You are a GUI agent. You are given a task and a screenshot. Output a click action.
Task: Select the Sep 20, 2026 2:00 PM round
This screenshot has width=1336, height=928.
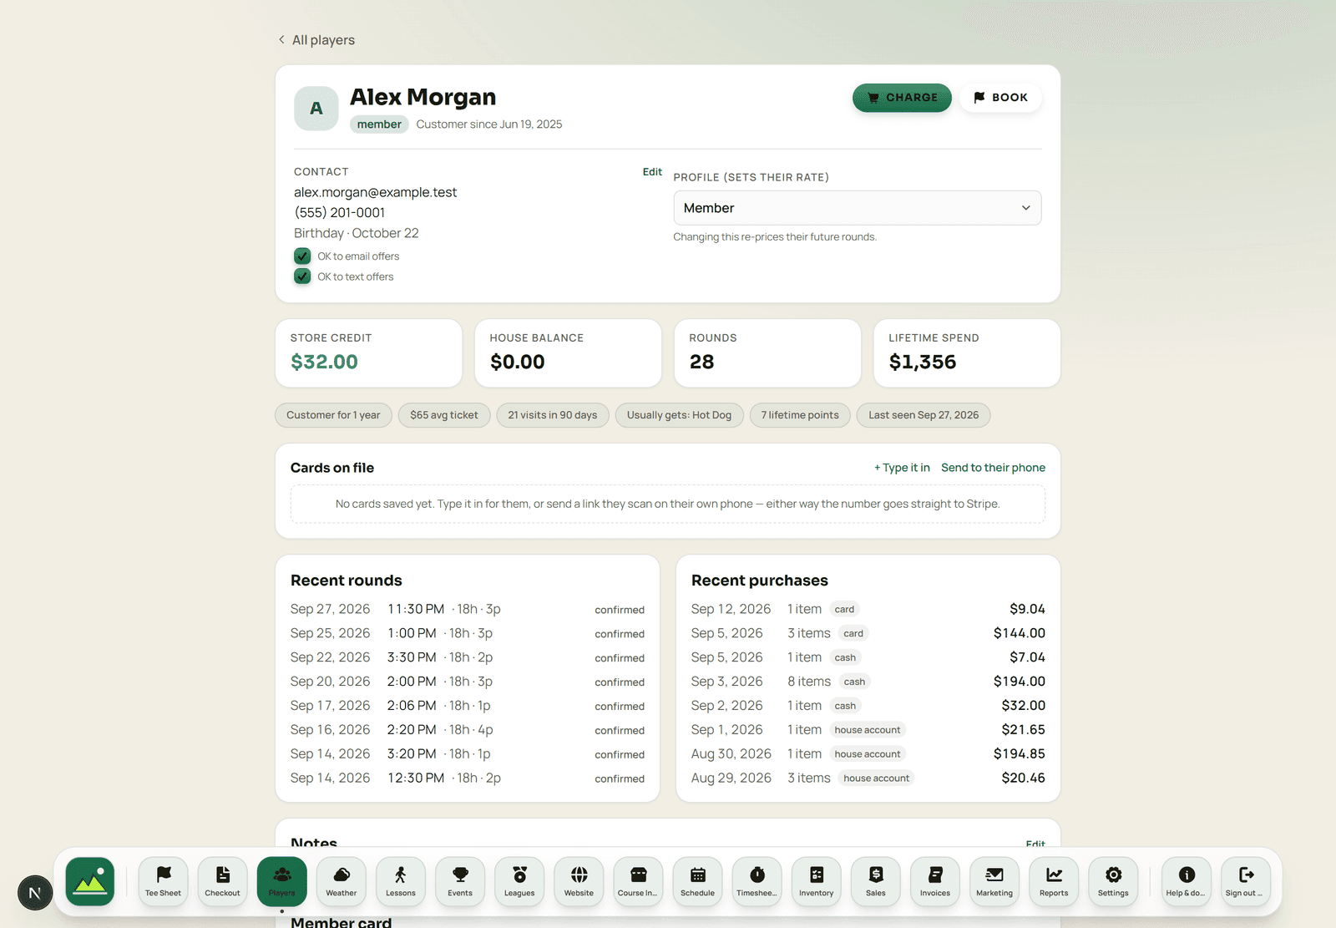[468, 682]
